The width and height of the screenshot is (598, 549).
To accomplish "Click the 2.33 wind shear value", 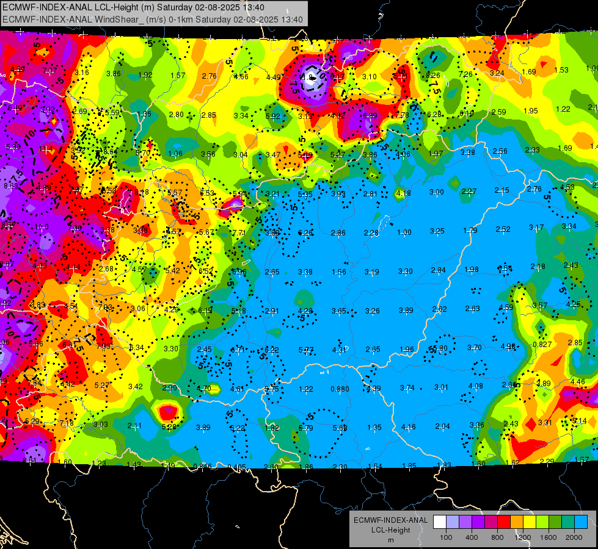I will tap(533, 149).
